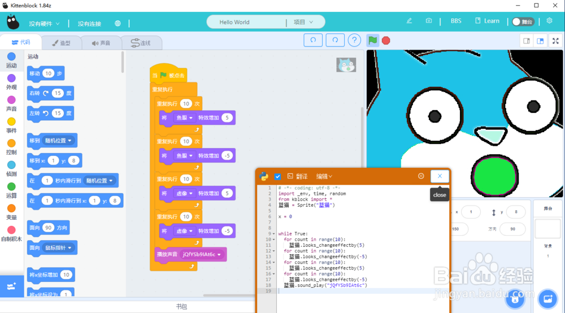This screenshot has width=565, height=313.
Task: Select the 运算 operators category
Action: pyautogui.click(x=11, y=190)
